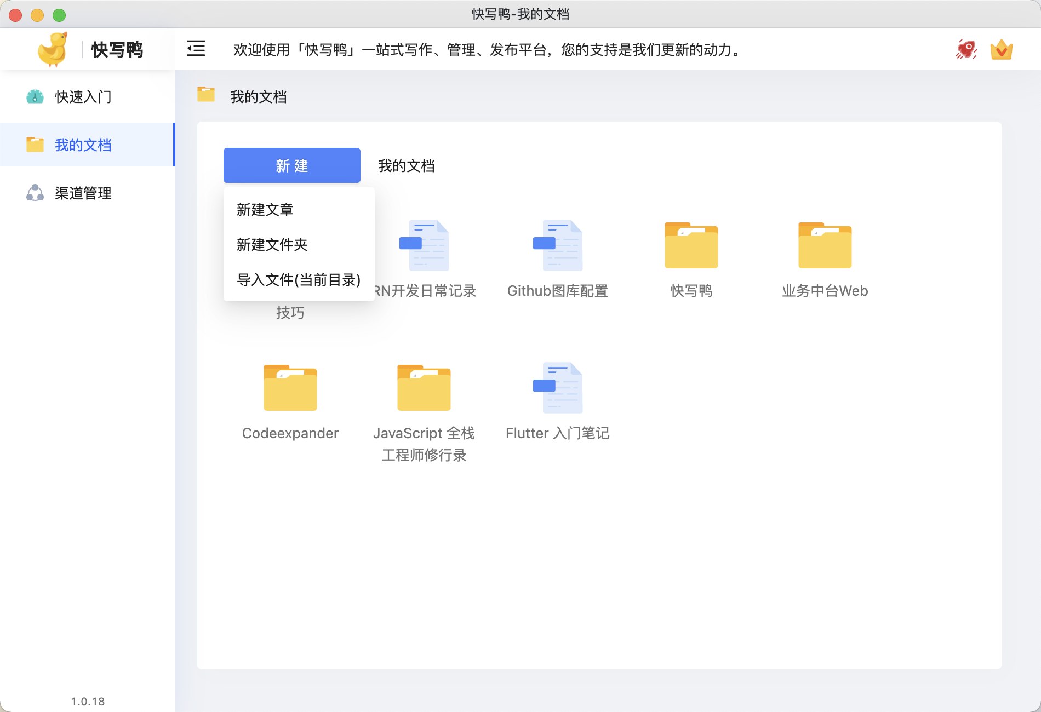Open the Codeexpander folder

tap(290, 387)
